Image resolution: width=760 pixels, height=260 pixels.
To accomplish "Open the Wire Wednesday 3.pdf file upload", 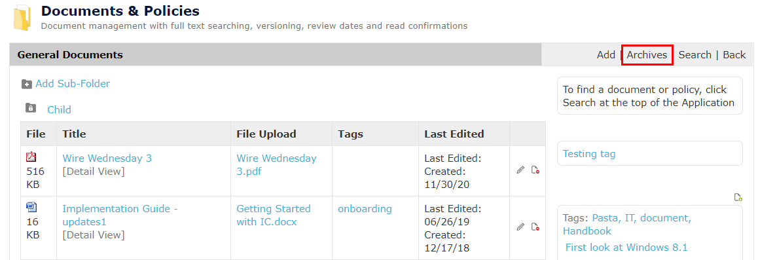I will pyautogui.click(x=276, y=165).
